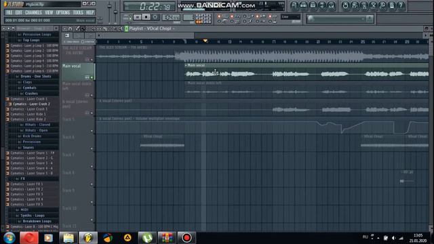Click the help question mark icon
This screenshot has width=434, height=244.
tap(401, 5)
